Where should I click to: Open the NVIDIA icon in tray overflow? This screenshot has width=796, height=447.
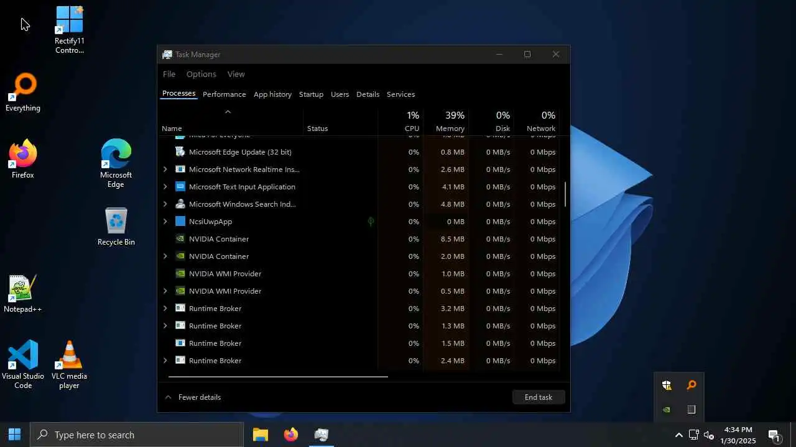(x=667, y=410)
